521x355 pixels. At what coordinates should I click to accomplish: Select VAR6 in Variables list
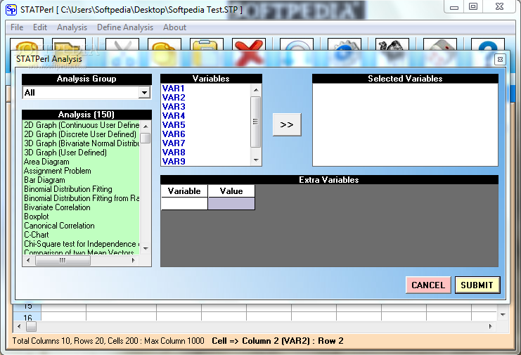[x=174, y=134]
